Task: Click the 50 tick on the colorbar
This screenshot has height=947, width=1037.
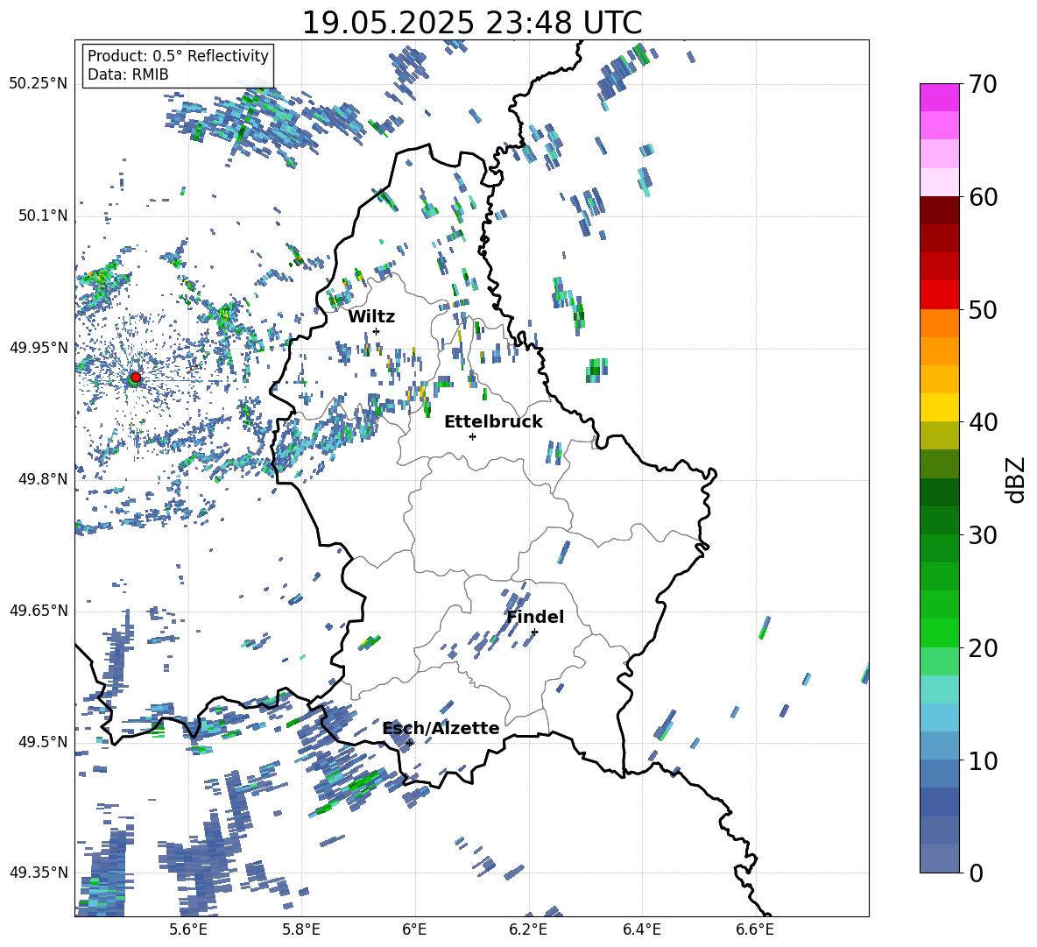Action: coord(983,309)
